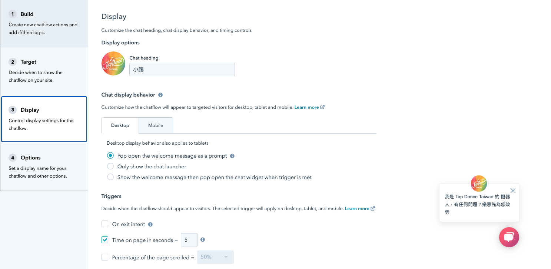Click info icon next to Pop open prompt option
Image resolution: width=551 pixels, height=269 pixels.
232,156
